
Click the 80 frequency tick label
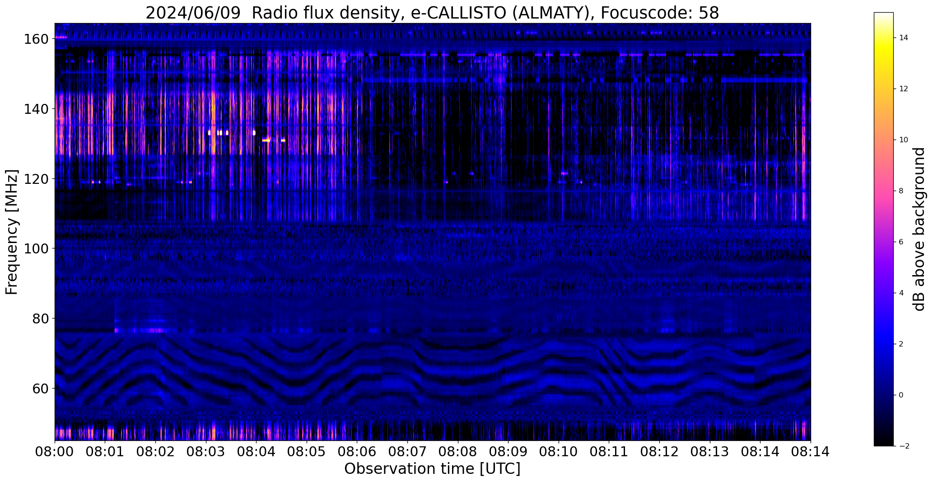point(40,318)
